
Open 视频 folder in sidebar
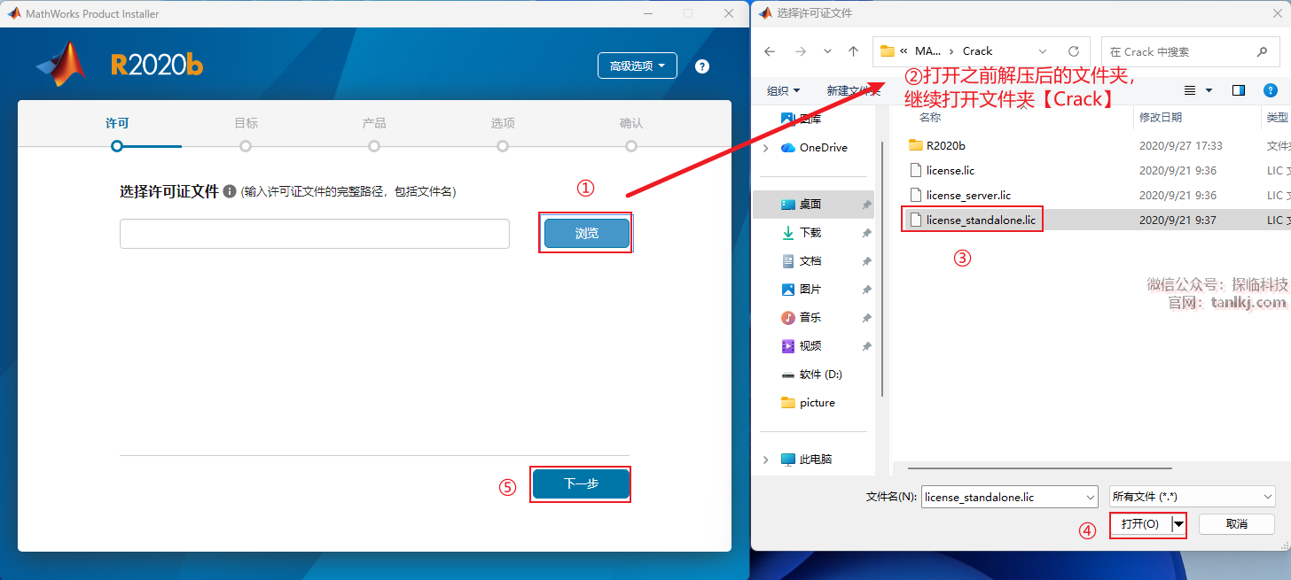click(810, 346)
